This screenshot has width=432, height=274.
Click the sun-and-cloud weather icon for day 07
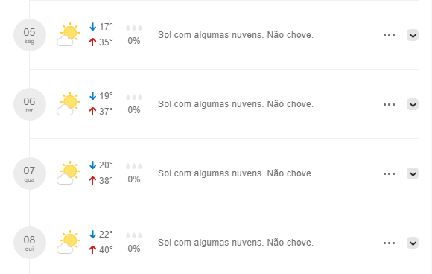tap(69, 173)
